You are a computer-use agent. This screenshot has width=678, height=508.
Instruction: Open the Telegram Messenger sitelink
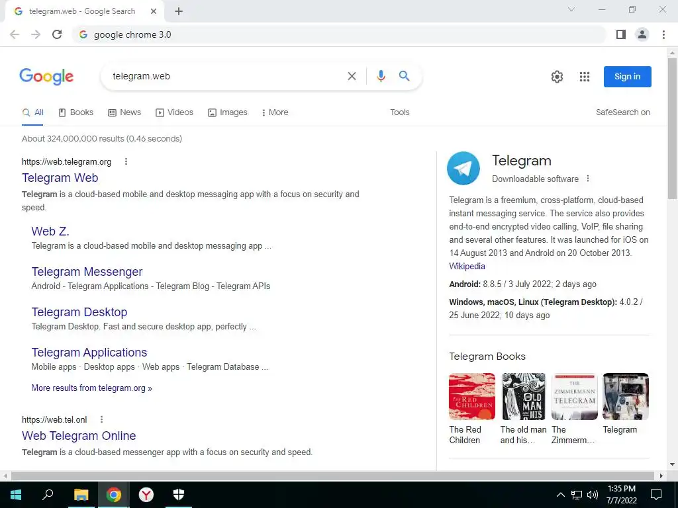click(87, 272)
